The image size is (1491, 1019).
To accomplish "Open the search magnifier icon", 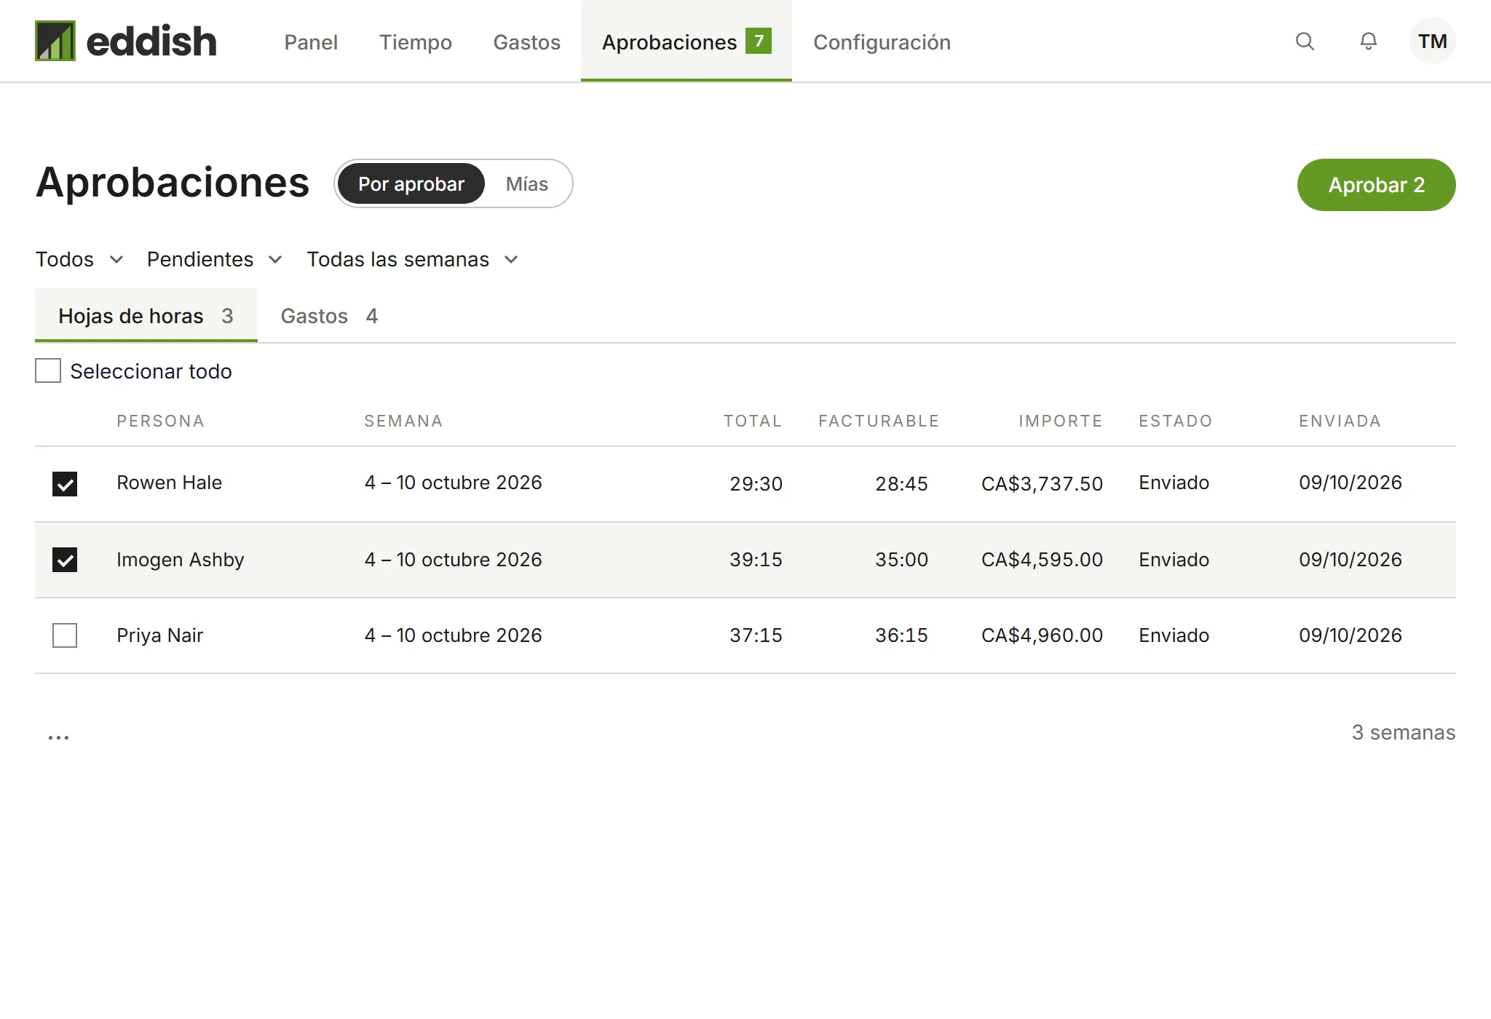I will [1305, 41].
